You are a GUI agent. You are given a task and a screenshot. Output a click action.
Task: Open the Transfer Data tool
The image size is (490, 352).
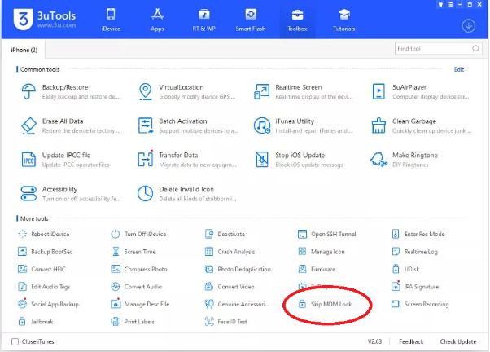(187, 160)
